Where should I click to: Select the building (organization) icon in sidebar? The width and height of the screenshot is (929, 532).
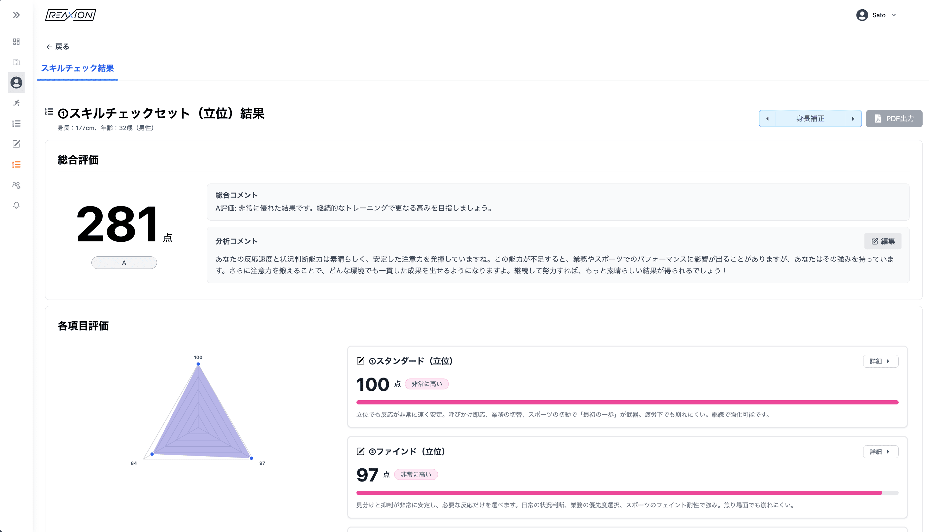16,62
